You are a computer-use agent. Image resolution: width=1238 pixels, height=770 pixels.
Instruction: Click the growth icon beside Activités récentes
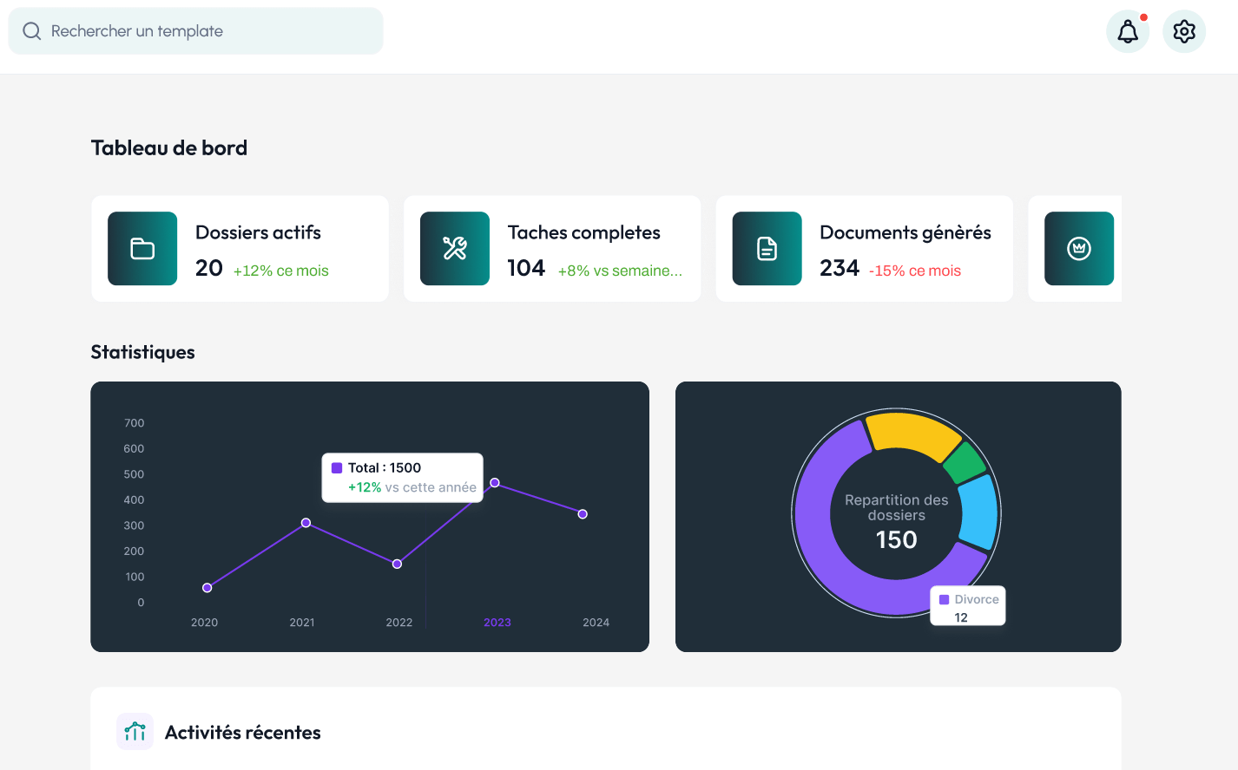[135, 731]
